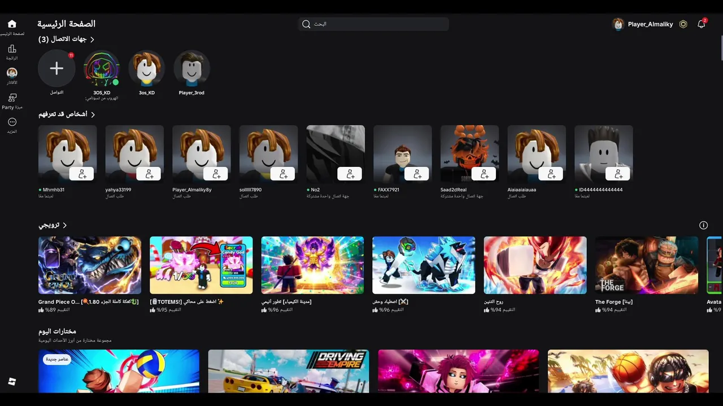Open Grand Piece Online game thumbnail
Screen dimensions: 723x406
(x=90, y=265)
